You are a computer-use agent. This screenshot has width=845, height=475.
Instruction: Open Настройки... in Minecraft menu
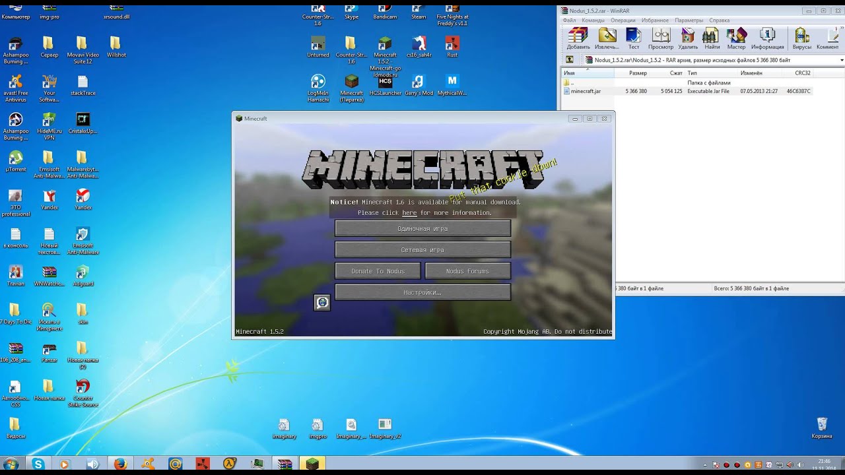pos(422,292)
